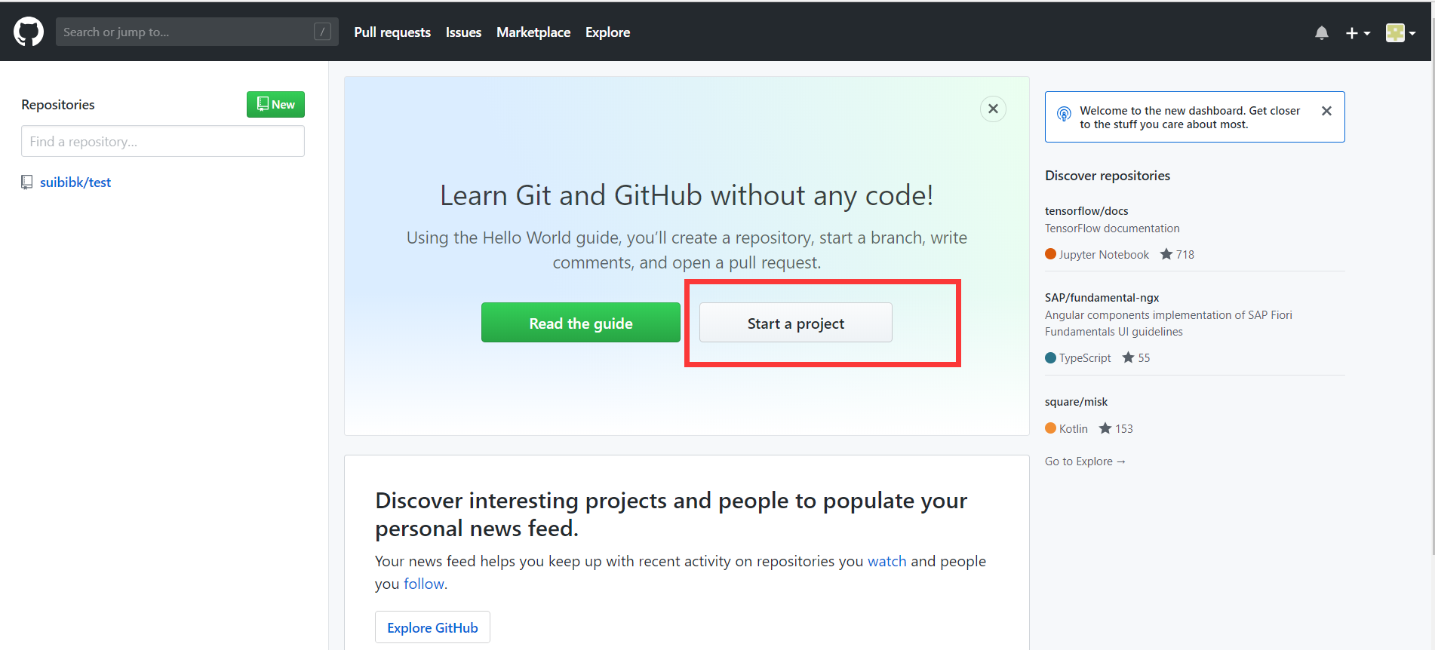
Task: Click Start a project button
Action: click(796, 323)
